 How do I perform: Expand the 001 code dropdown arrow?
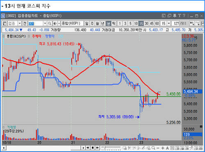point(45,24)
